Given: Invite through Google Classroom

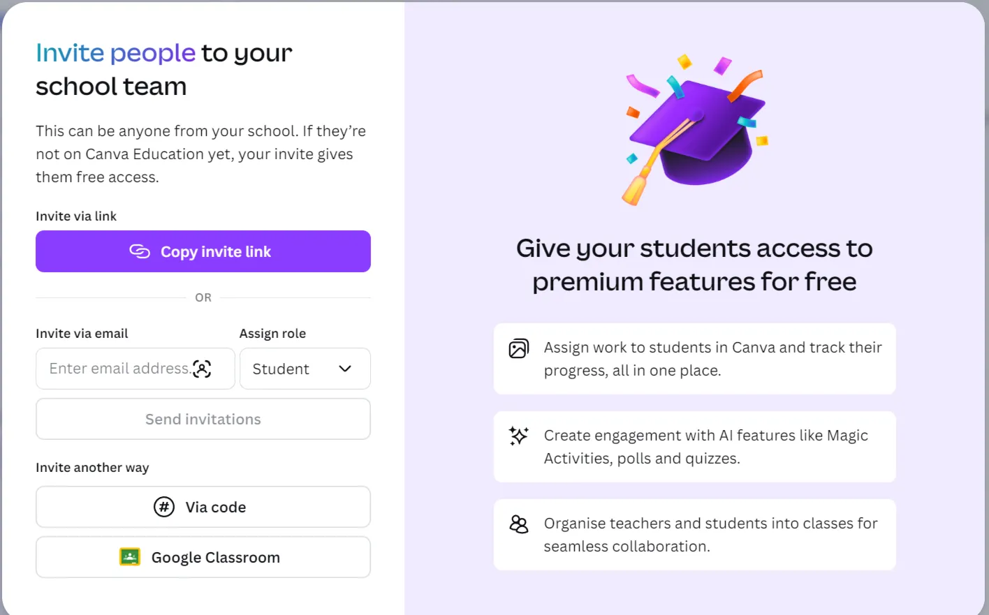Looking at the screenshot, I should 203,557.
